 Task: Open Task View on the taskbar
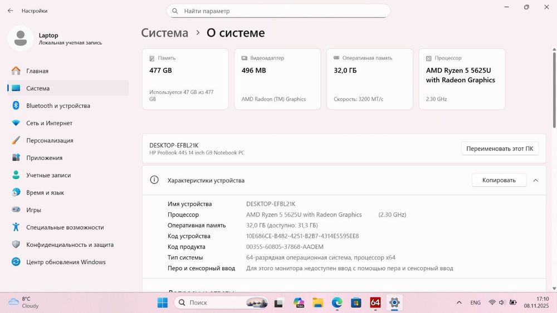click(278, 303)
